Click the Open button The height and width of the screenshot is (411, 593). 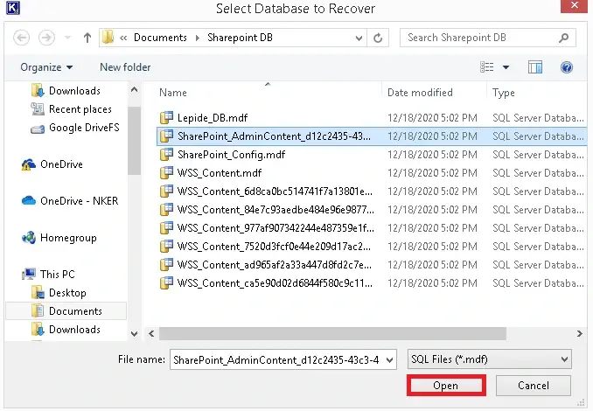pos(446,386)
